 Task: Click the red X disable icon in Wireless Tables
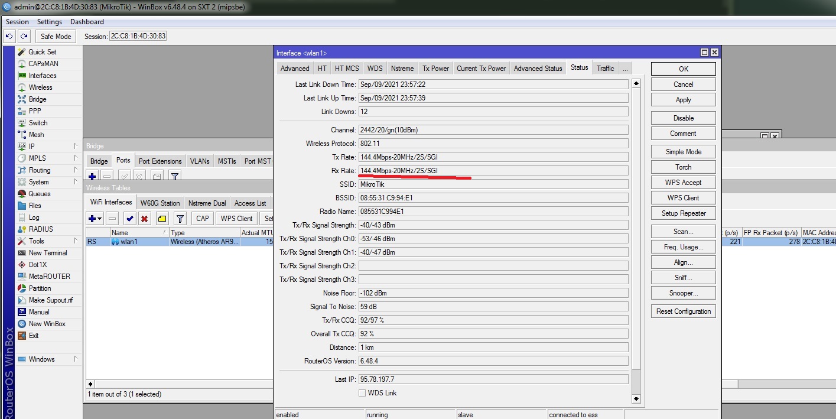coord(144,219)
